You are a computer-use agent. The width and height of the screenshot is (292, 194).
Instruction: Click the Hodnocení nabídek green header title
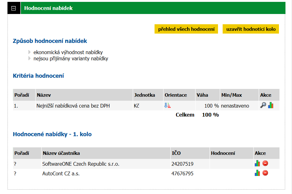pyautogui.click(x=49, y=8)
